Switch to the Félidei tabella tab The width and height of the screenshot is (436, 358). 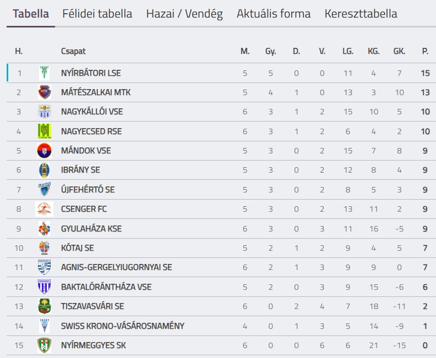(x=97, y=14)
